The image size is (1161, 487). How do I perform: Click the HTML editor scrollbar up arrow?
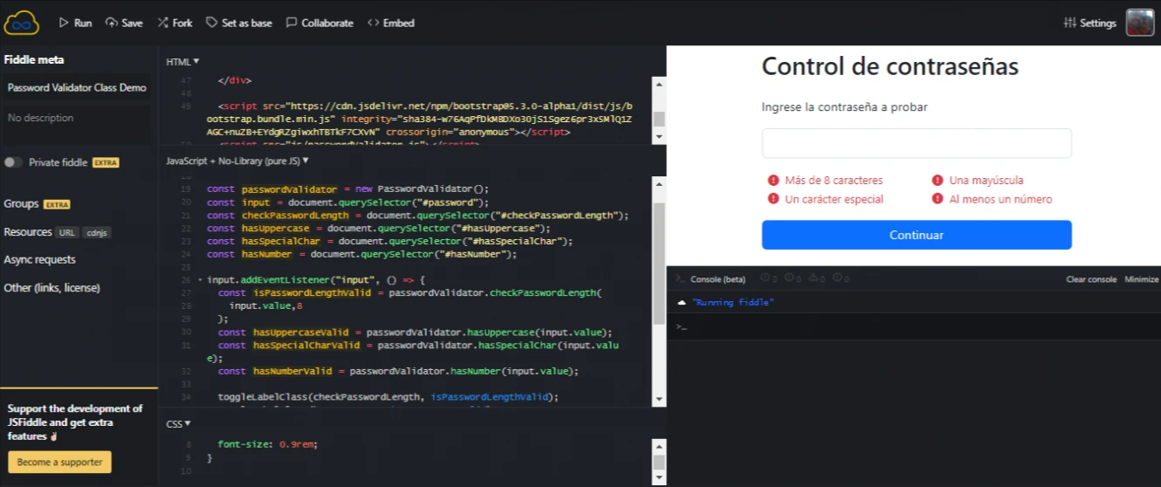coord(659,83)
